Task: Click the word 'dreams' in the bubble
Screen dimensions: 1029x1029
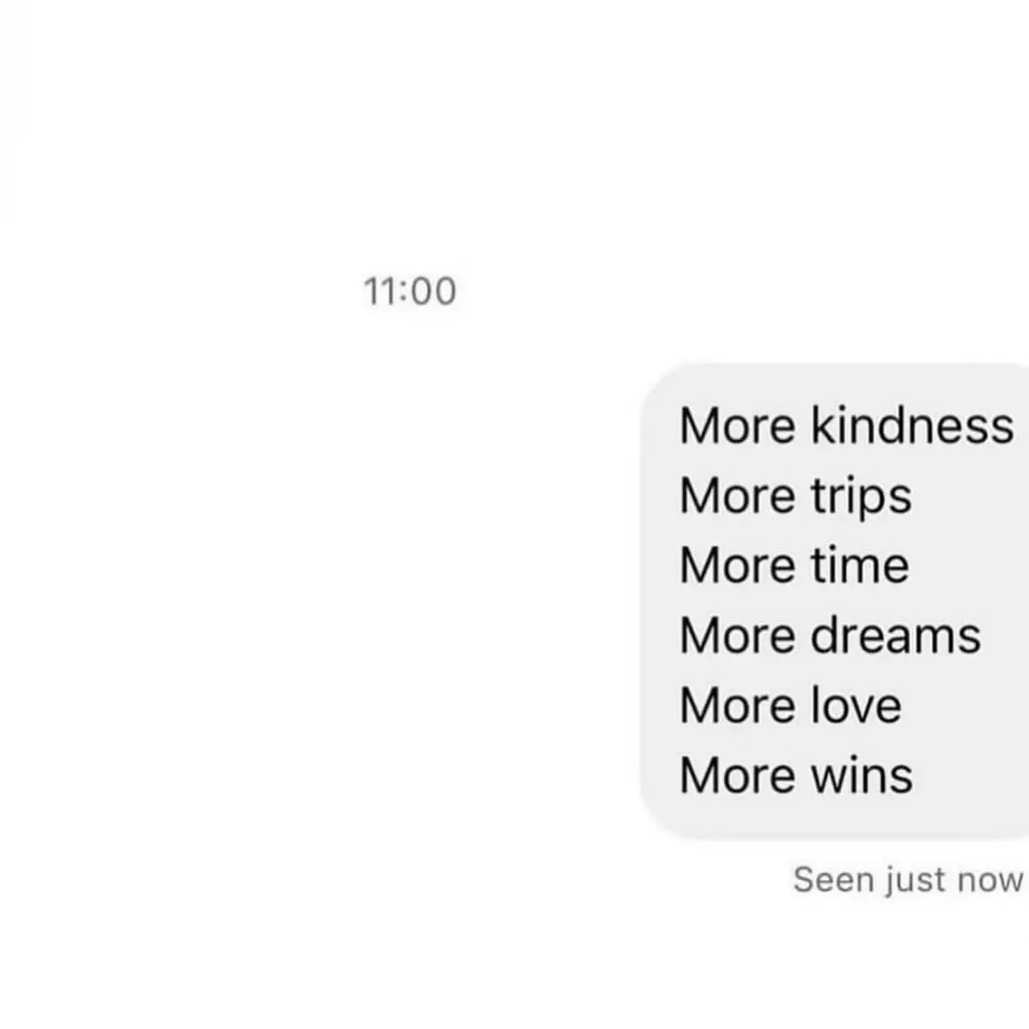Action: pos(896,635)
